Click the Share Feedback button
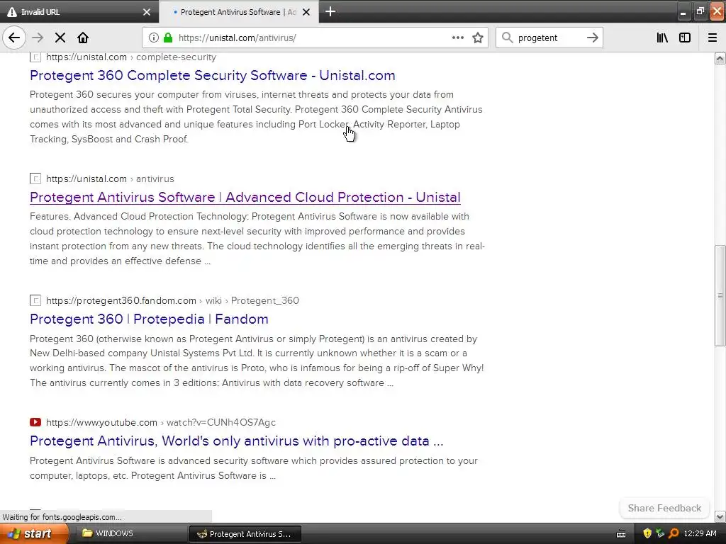Screen dimensions: 726x544 [664, 508]
